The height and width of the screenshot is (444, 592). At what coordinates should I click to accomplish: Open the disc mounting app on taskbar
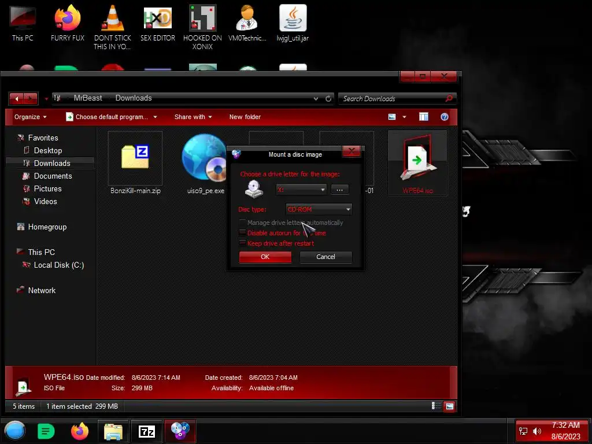click(x=180, y=431)
